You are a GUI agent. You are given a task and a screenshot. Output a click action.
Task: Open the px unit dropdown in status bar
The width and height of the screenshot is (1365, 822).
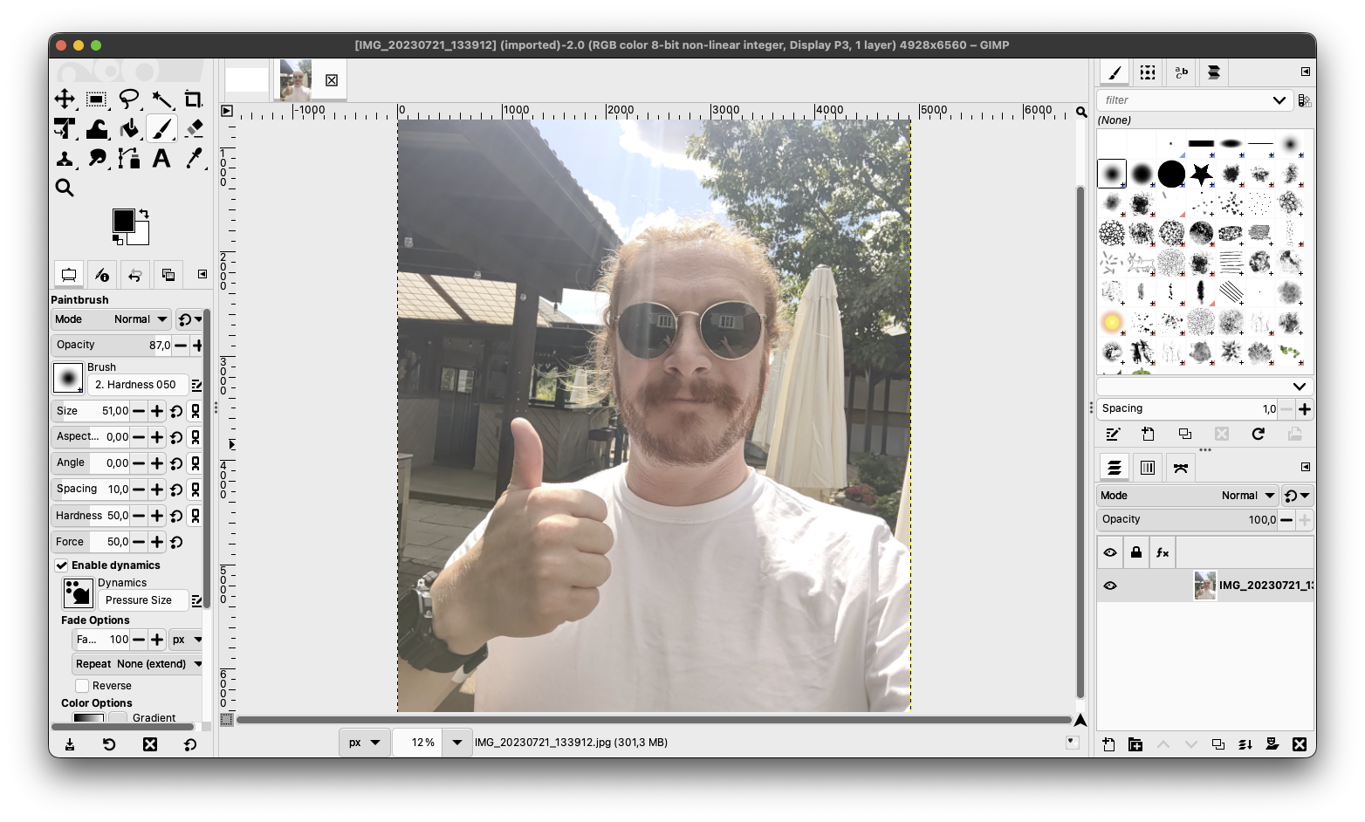(364, 743)
